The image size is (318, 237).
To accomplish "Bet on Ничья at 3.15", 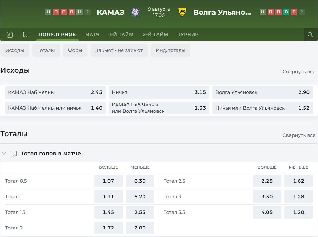I will tap(159, 92).
